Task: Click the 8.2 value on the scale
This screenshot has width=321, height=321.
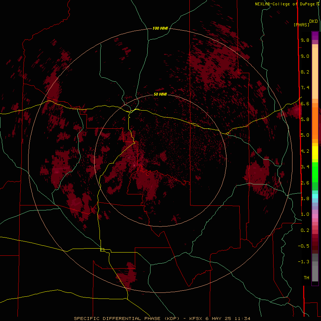Action: 305,72
